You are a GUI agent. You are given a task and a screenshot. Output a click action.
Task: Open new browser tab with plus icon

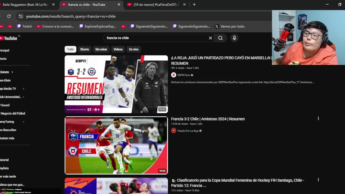pyautogui.click(x=194, y=5)
